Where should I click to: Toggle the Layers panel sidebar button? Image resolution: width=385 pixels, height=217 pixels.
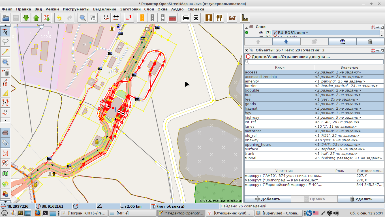click(x=5, y=132)
